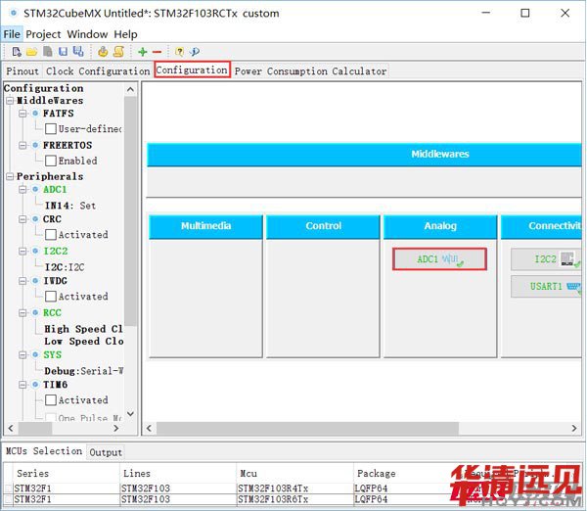The image size is (587, 511).
Task: Enable the FREERTOS checkbox
Action: point(51,161)
